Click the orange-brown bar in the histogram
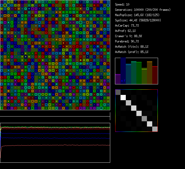The image size is (185, 169). click(150, 73)
